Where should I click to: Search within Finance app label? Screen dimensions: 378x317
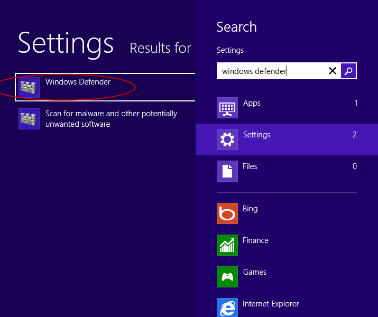(255, 240)
